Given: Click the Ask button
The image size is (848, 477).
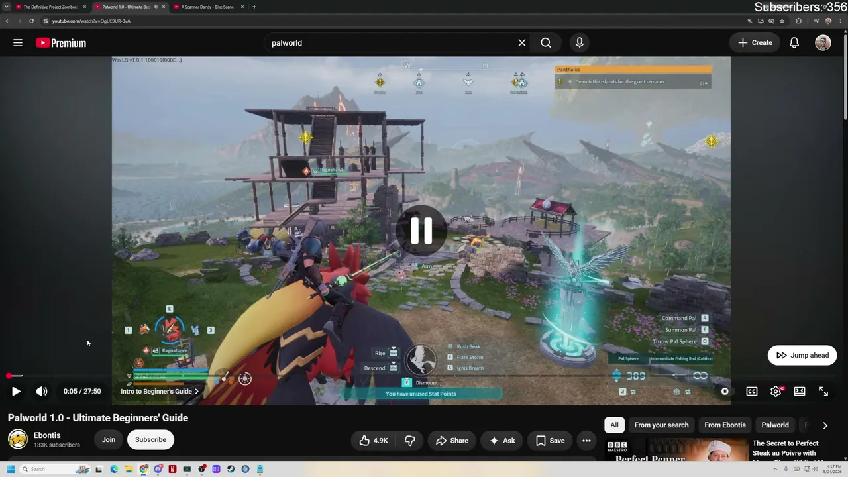Looking at the screenshot, I should click(502, 441).
